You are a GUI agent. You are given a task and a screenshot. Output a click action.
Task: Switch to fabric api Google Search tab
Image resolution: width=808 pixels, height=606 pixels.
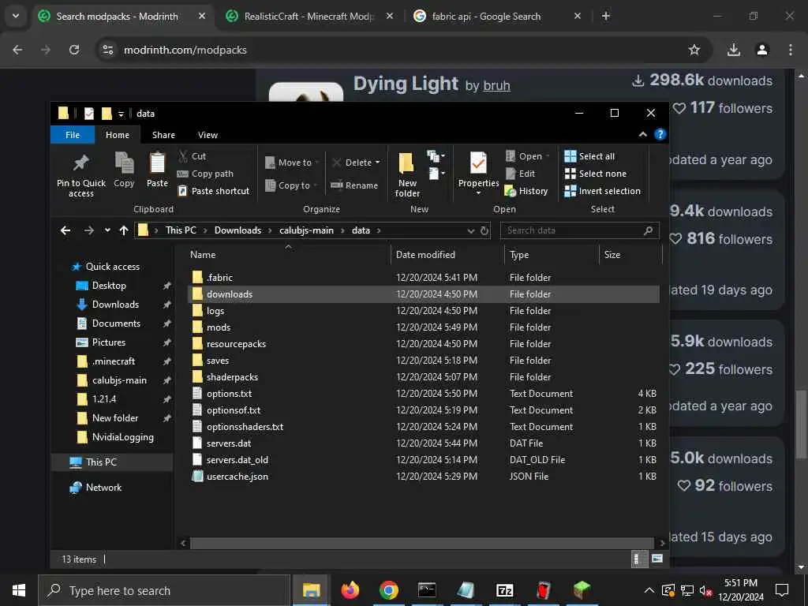pyautogui.click(x=486, y=17)
